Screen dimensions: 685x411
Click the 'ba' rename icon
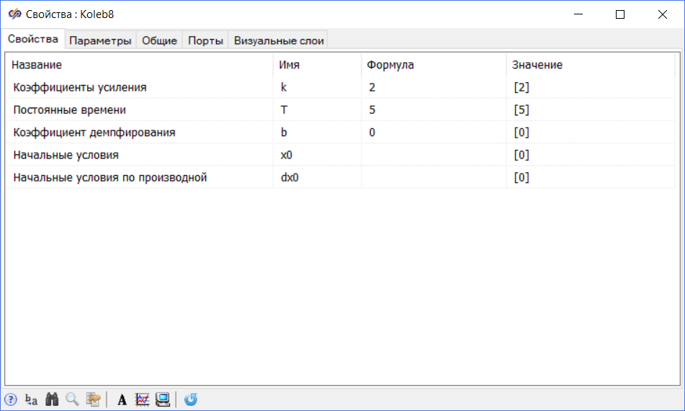31,399
